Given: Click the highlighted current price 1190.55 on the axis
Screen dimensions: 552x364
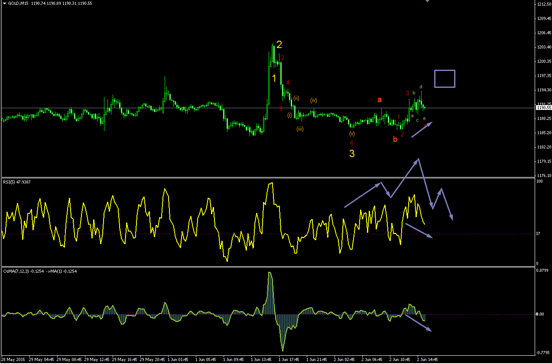Looking at the screenshot, I should 543,108.
